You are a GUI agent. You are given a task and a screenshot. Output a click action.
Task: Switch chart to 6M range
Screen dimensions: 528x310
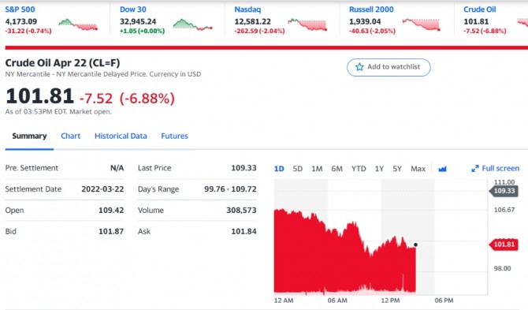[337, 169]
